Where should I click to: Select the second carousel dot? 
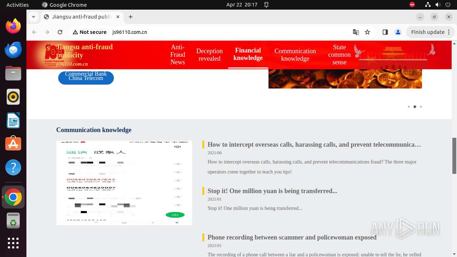click(415, 107)
